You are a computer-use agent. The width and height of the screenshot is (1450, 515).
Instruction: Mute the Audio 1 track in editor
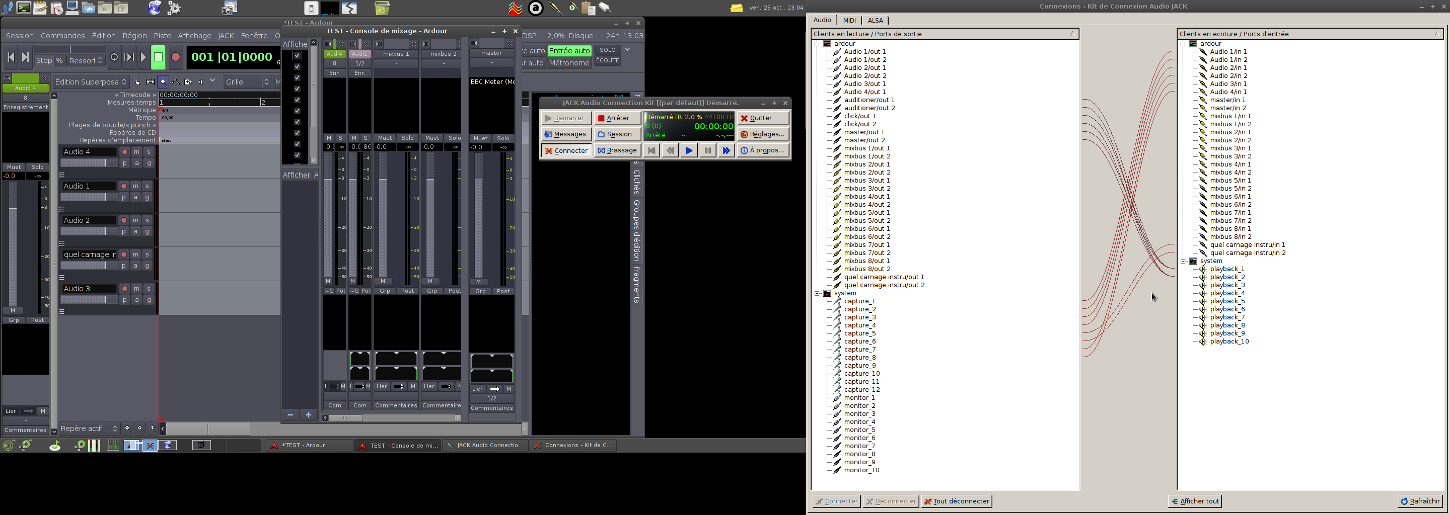coord(135,186)
